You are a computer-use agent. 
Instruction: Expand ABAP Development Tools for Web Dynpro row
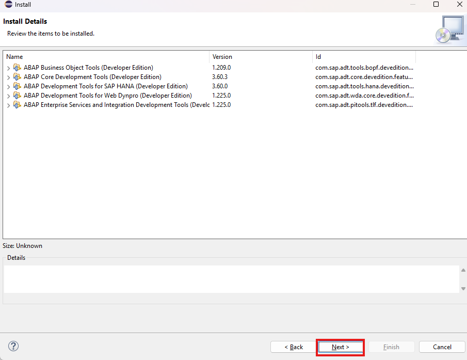(8, 96)
